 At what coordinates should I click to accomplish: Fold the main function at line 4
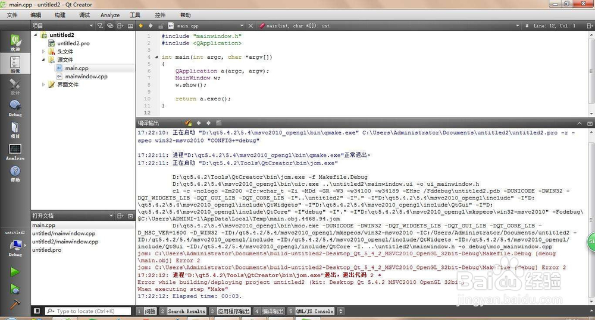point(156,57)
